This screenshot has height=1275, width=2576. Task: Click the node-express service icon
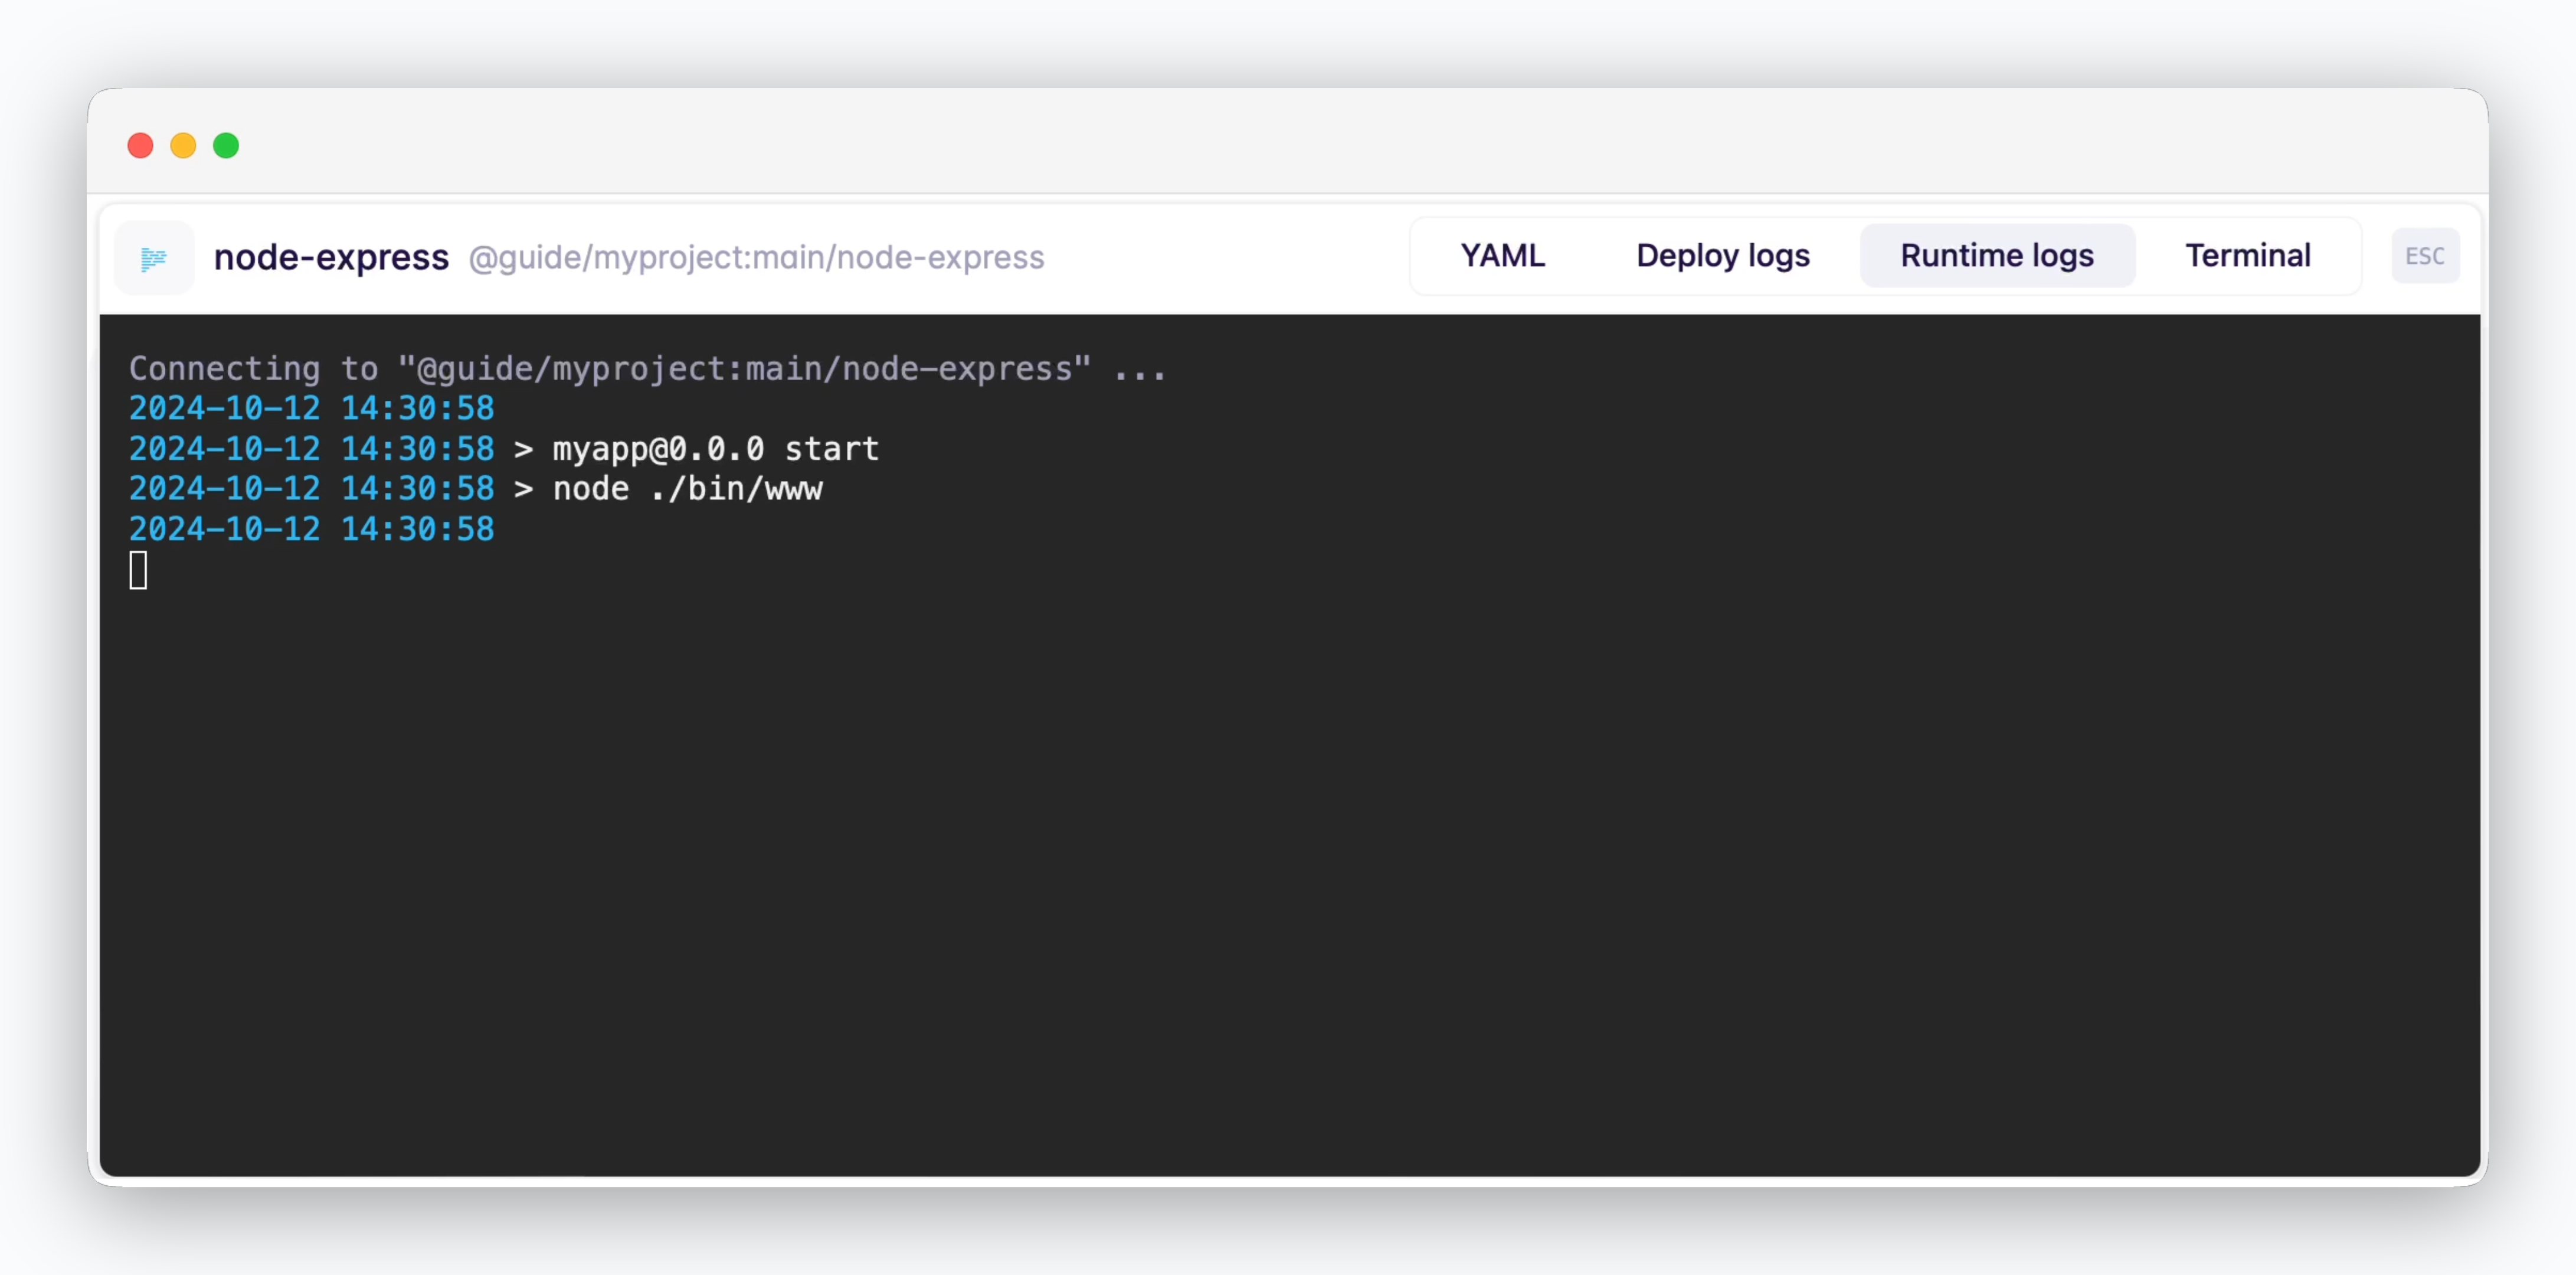point(154,258)
